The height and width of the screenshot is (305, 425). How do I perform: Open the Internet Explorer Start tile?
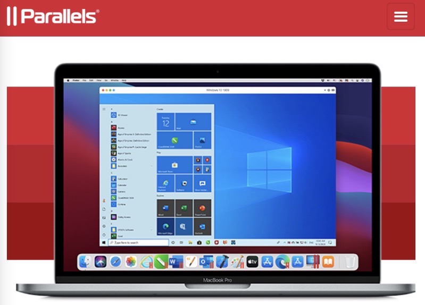tap(165, 183)
